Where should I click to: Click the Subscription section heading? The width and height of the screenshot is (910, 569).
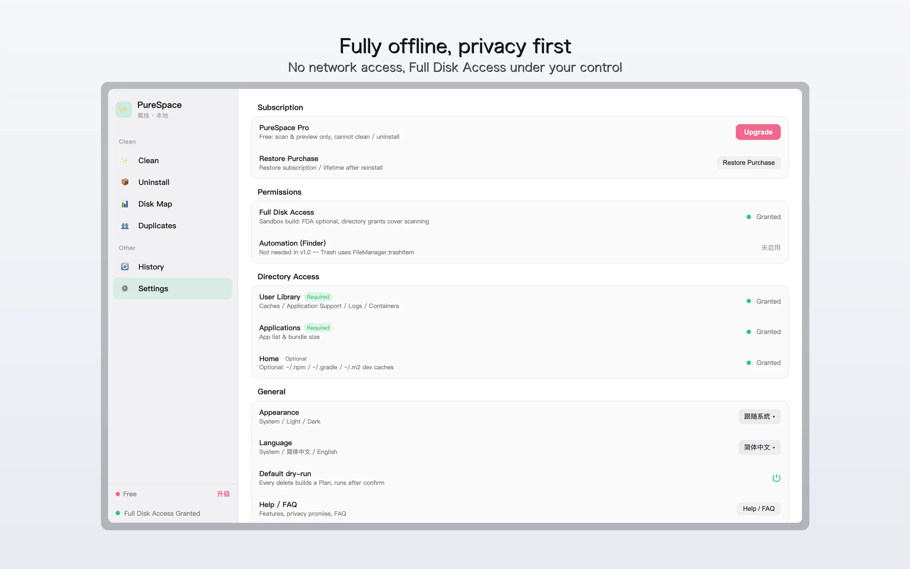[280, 108]
